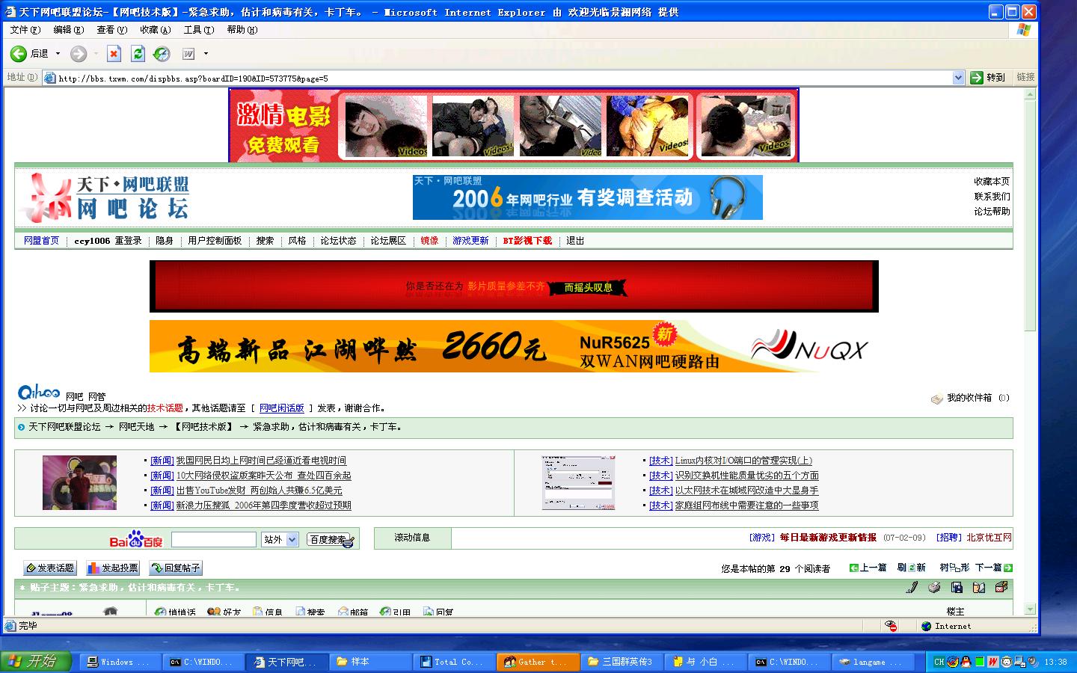Image resolution: width=1077 pixels, height=673 pixels.
Task: Click 发表话题 new topic button
Action: click(x=50, y=568)
